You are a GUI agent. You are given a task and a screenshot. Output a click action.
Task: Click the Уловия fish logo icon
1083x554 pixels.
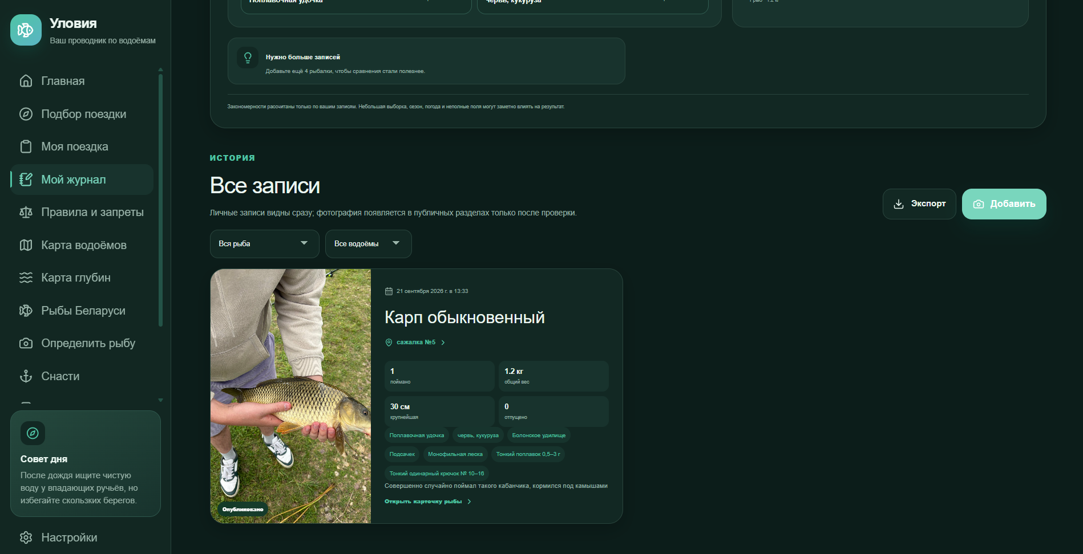point(26,30)
